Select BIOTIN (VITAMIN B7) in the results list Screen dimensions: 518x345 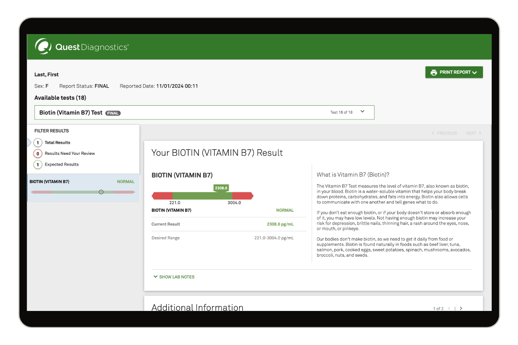(x=50, y=182)
